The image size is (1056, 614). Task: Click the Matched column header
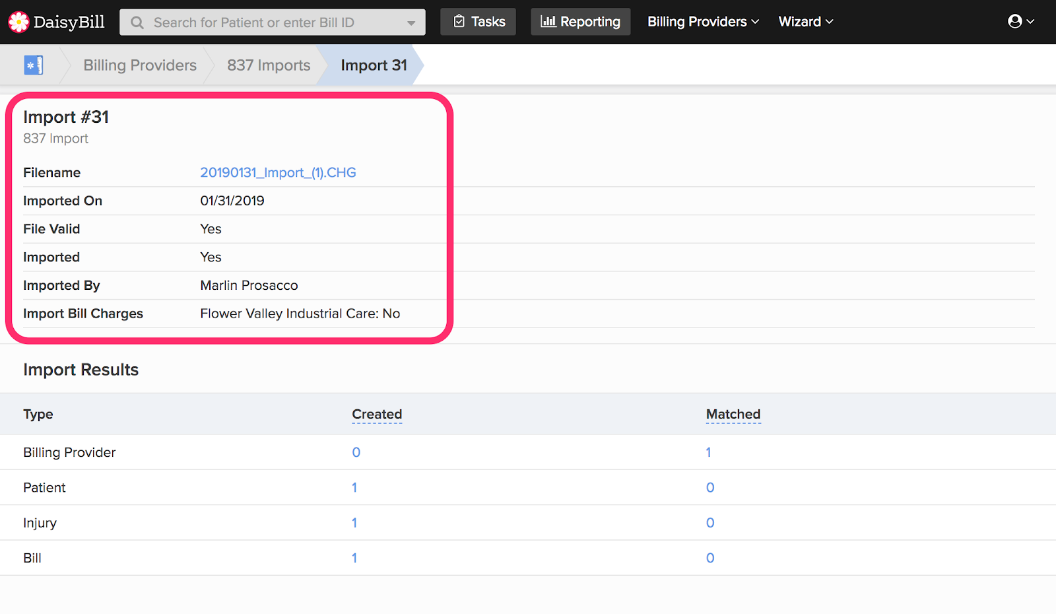tap(733, 414)
